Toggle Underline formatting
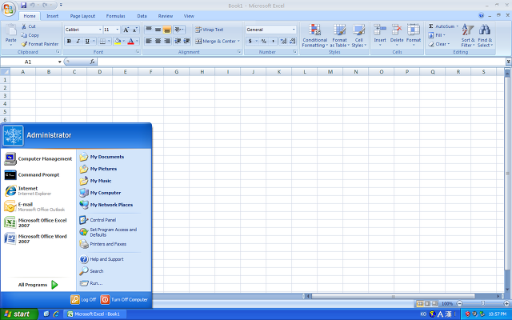 (87, 41)
